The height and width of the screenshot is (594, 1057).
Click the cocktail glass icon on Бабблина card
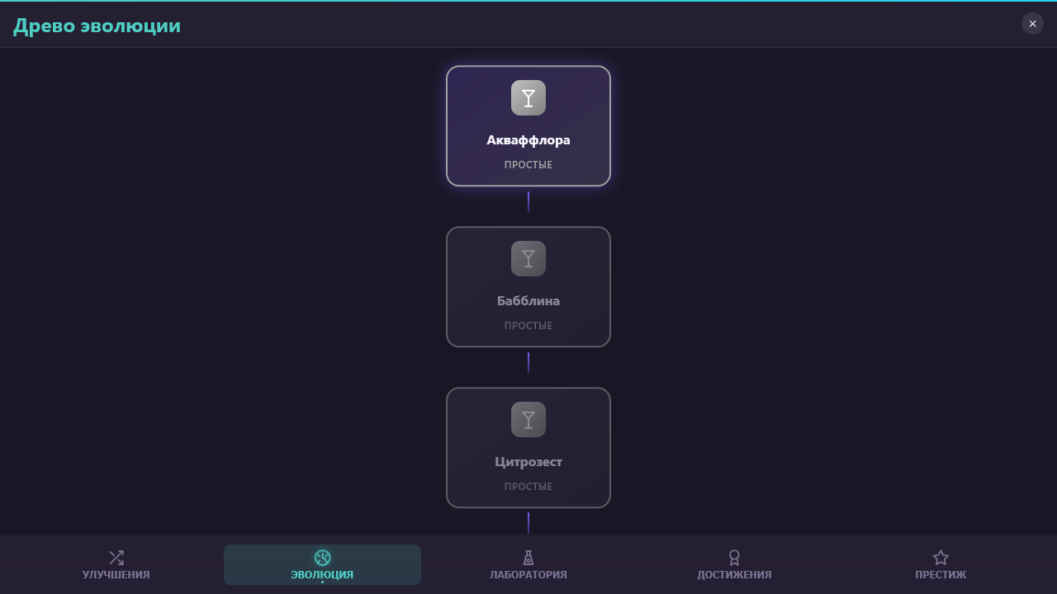point(528,258)
